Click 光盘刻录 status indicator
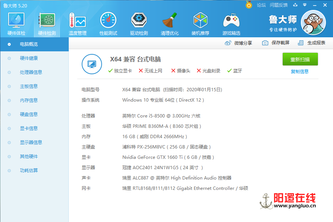The height and width of the screenshot is (222, 333). [208, 71]
